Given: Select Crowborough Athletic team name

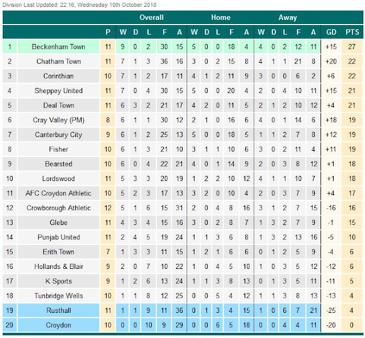Looking at the screenshot, I should coord(58,208).
